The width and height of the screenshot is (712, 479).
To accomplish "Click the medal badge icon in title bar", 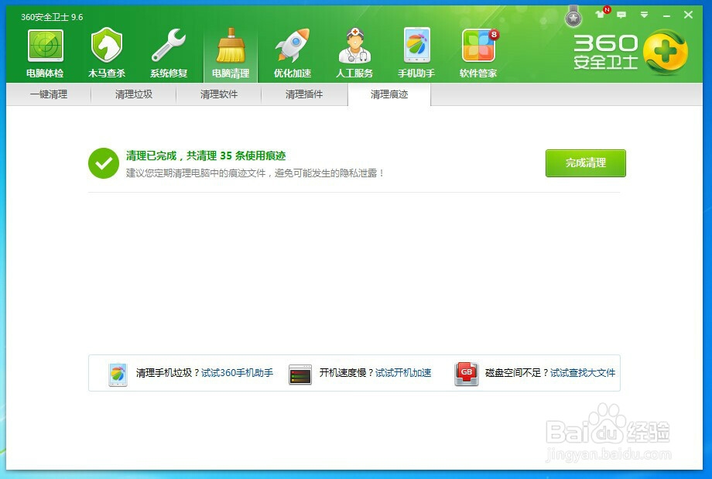I will point(573,16).
